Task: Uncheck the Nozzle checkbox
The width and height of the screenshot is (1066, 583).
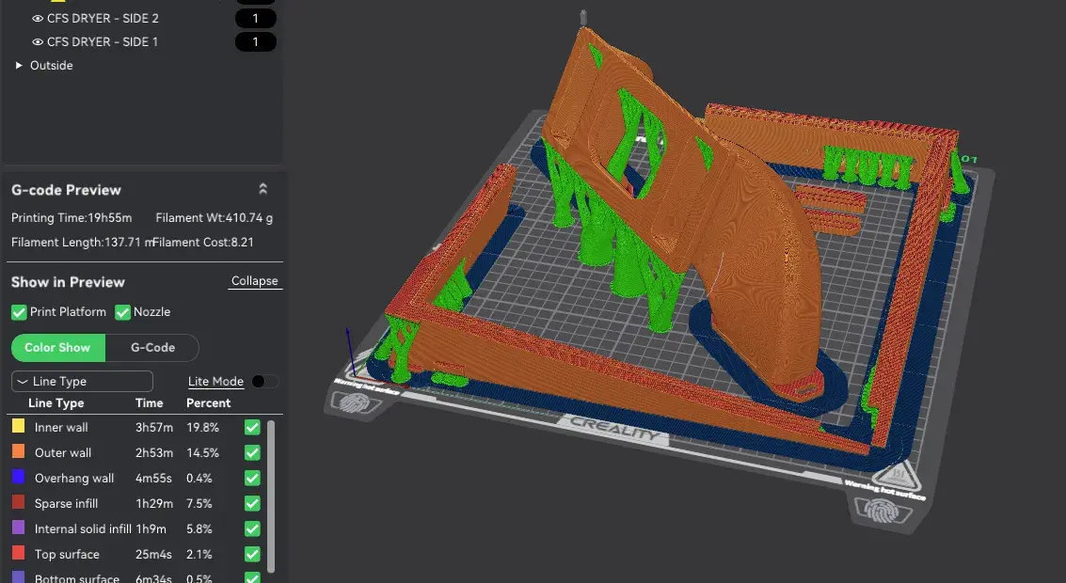Action: coord(122,312)
